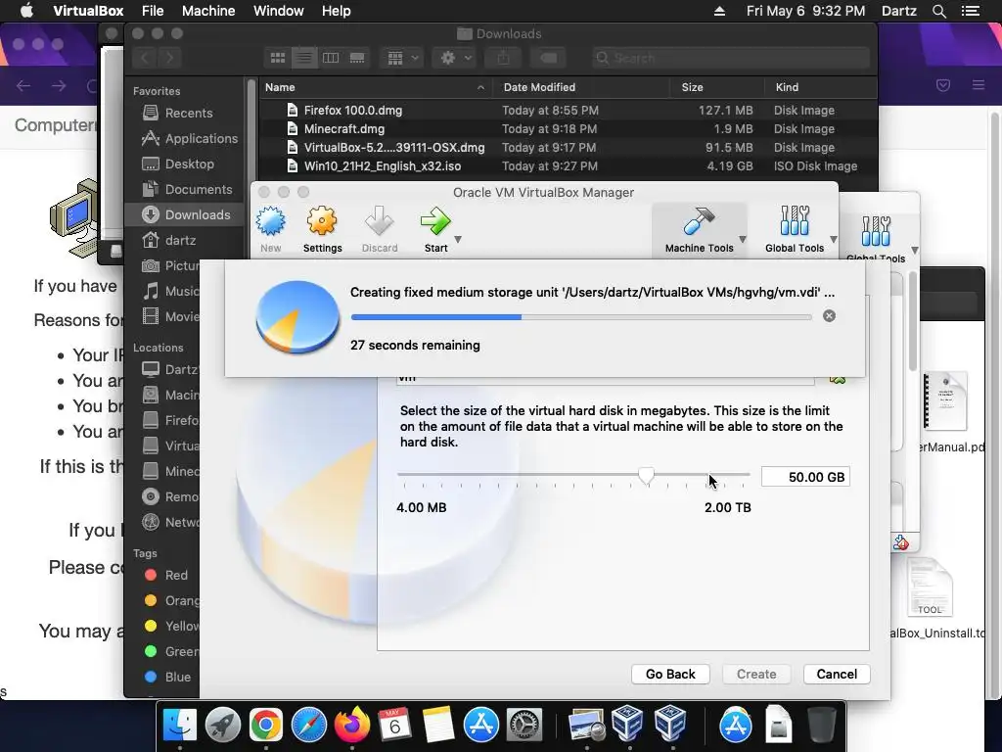Click Finder back navigation arrow
This screenshot has height=752, width=1002.
coord(145,58)
